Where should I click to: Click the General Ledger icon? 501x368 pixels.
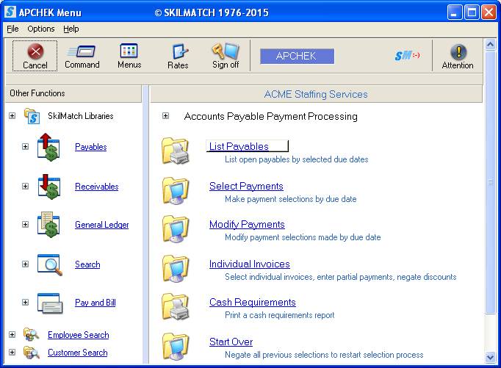48,225
